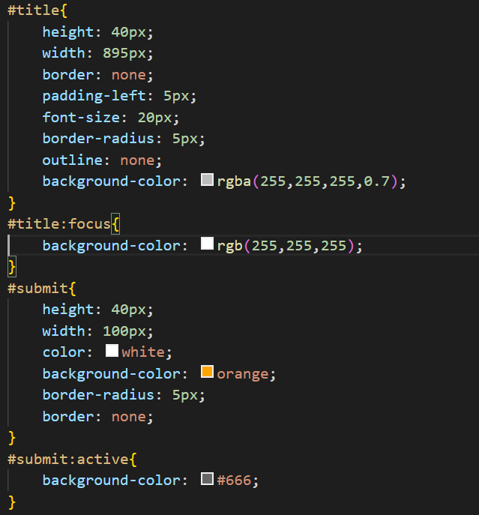
Task: Click 'none' value on the outline line
Action: pos(137,160)
